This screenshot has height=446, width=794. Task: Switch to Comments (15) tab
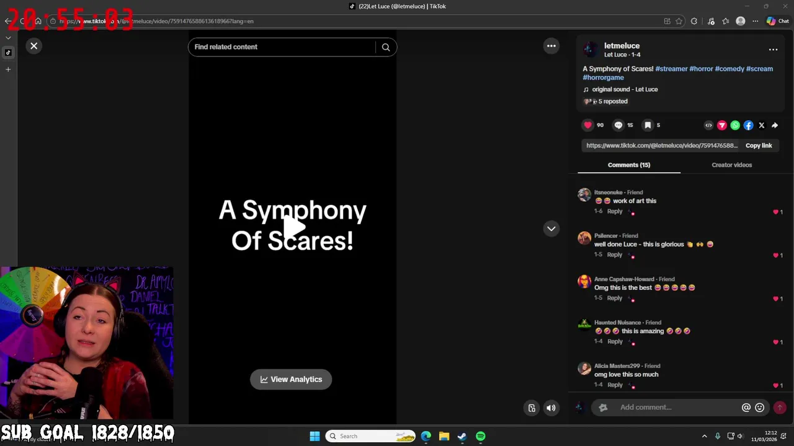coord(629,165)
